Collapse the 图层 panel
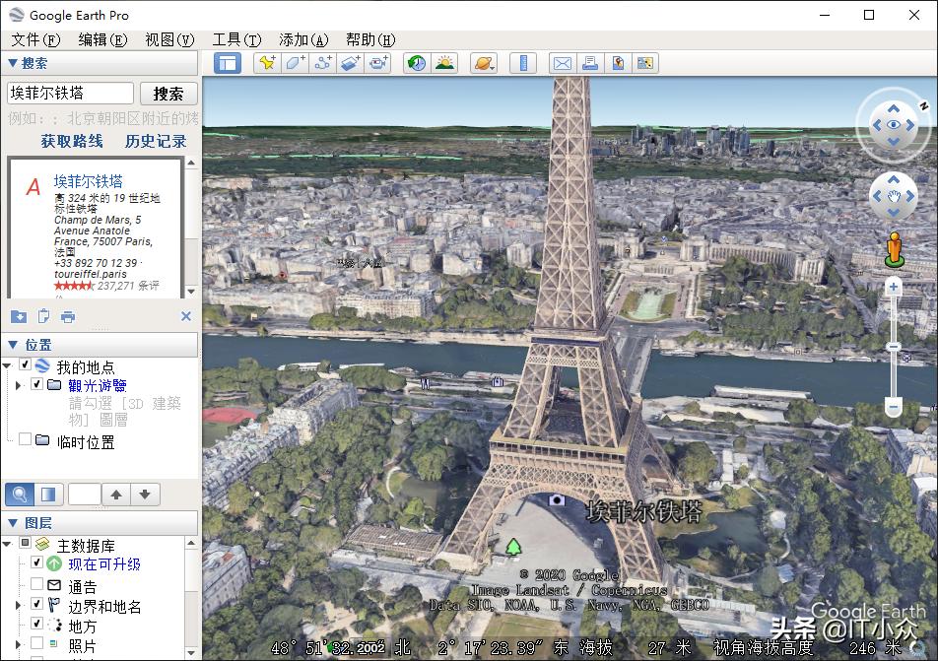Viewport: 938px width, 661px height. point(13,522)
